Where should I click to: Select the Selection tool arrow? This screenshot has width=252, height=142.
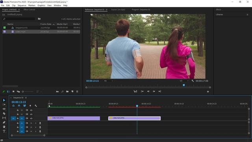click(x=4, y=100)
